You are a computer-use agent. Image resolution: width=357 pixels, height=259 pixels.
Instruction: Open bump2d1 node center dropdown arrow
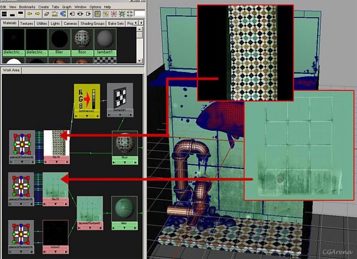point(120,115)
